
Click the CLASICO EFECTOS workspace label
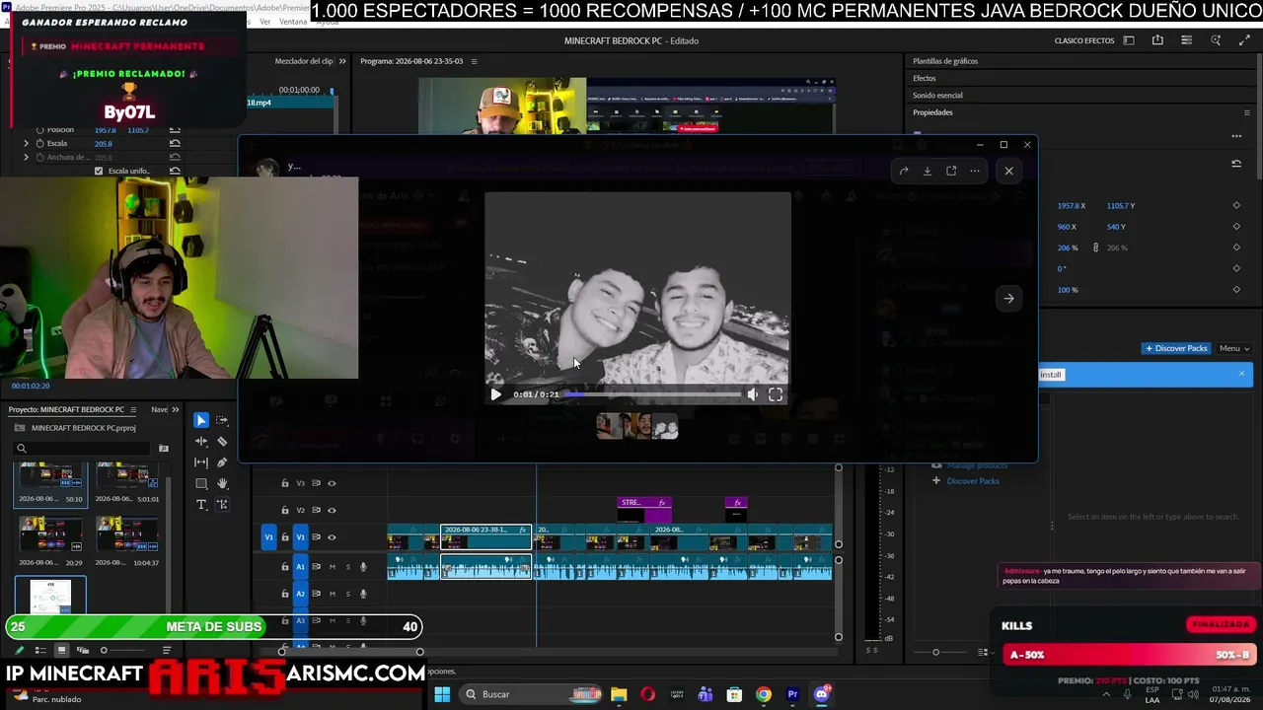click(x=1084, y=40)
